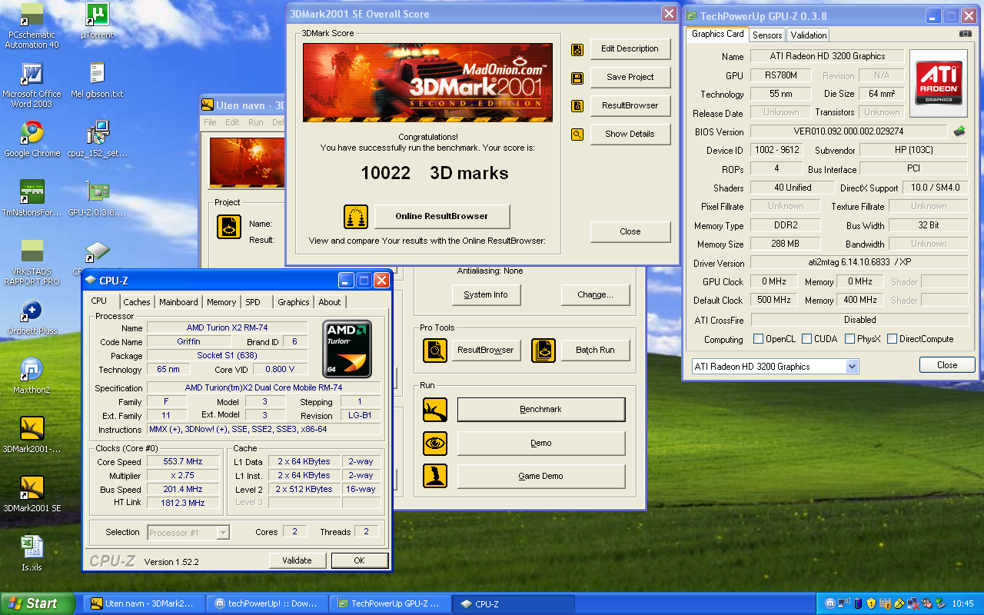This screenshot has width=984, height=615.
Task: Switch to techPowerUp! browser taskbar button
Action: (268, 603)
